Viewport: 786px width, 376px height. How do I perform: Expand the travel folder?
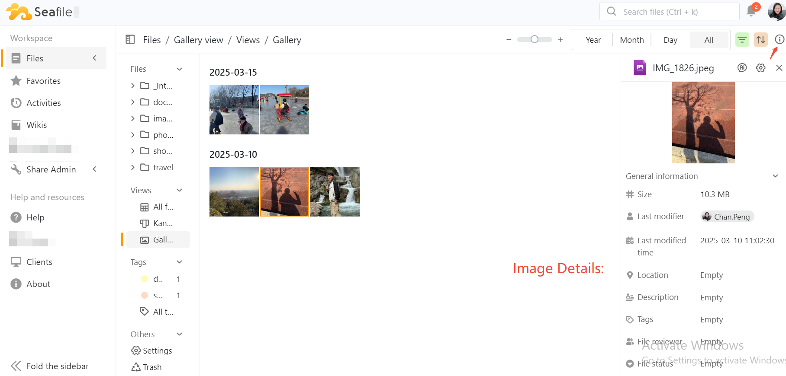(133, 167)
